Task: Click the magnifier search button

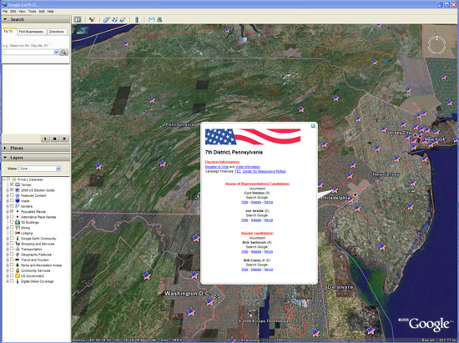Action: (63, 52)
